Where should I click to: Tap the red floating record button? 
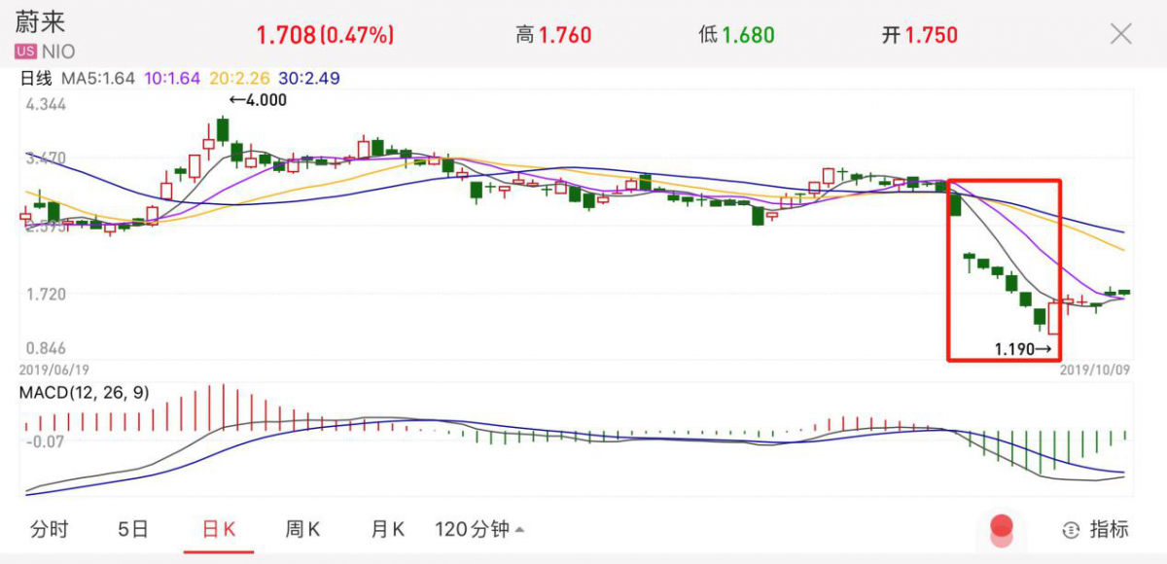(1002, 529)
